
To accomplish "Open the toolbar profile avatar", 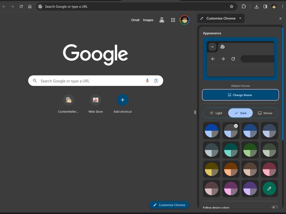I will [x=274, y=7].
